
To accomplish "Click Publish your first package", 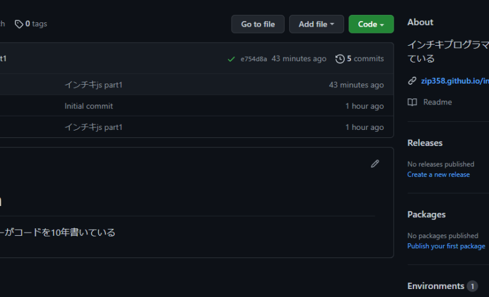I will (x=446, y=246).
